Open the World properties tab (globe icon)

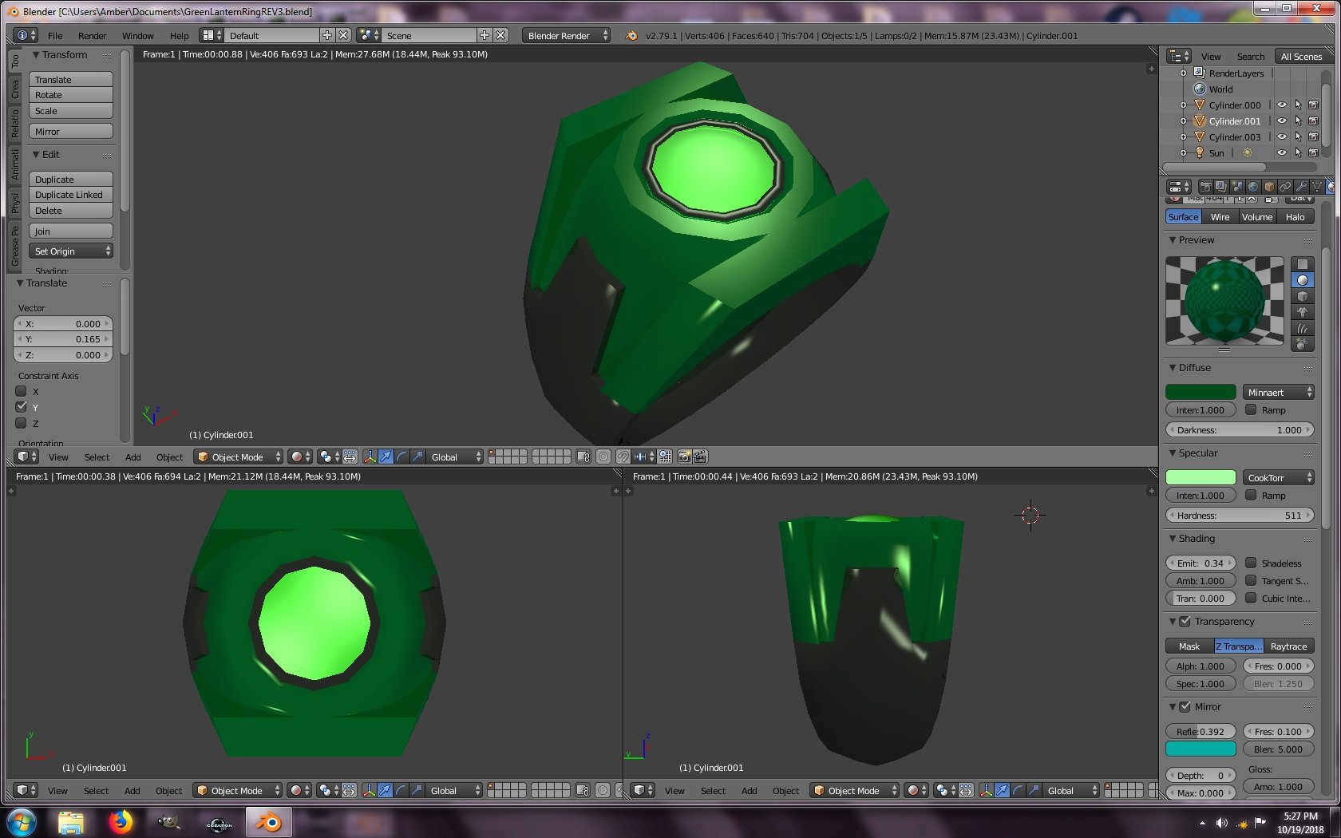[x=1253, y=187]
